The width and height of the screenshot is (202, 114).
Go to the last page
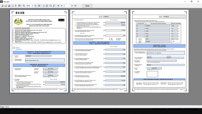[x=75, y=6]
